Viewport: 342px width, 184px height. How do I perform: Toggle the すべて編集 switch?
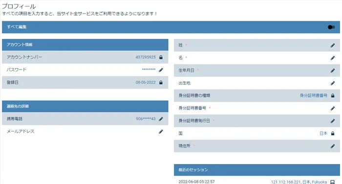point(331,27)
